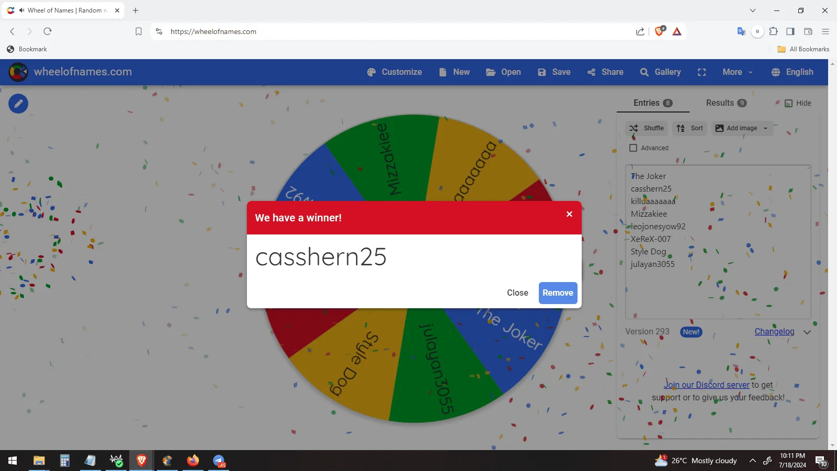Open a new browser tab

[135, 10]
